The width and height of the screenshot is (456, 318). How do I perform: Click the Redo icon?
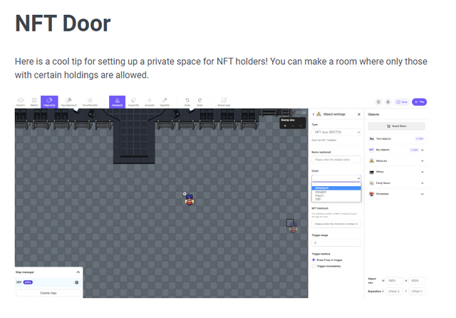[199, 102]
